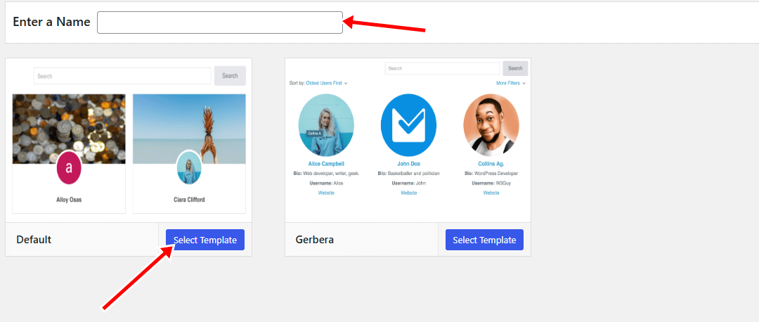Click Ciara Clifford's round profile avatar

point(188,167)
